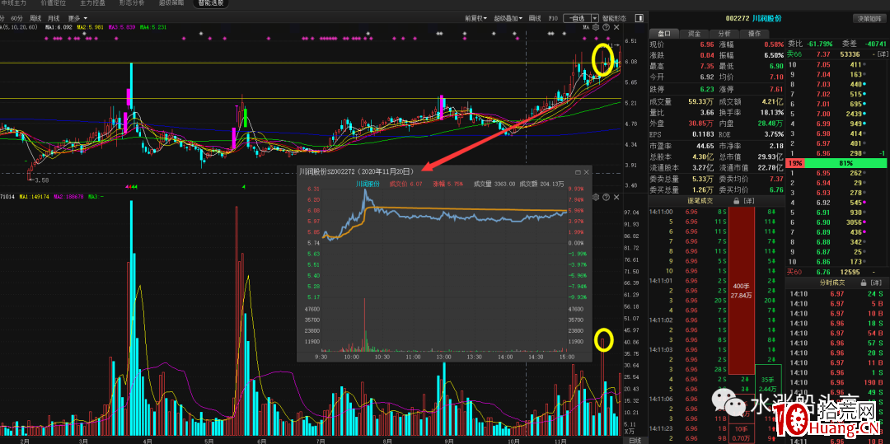Image resolution: width=890 pixels, height=444 pixels.
Task: Close the MA indicator bar
Action: pos(616,26)
